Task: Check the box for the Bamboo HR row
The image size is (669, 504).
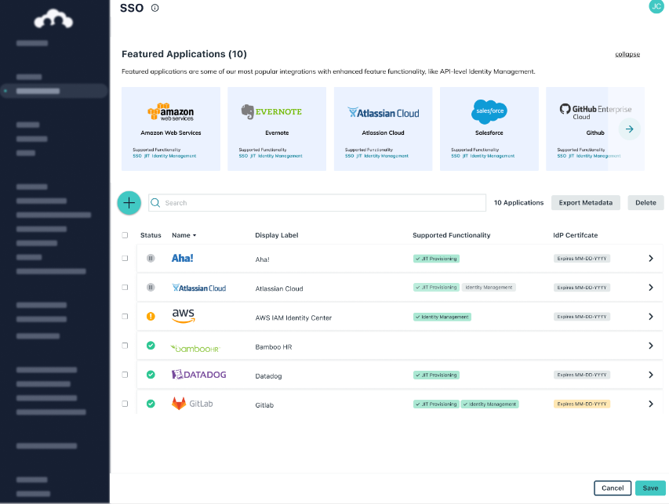Action: point(125,346)
